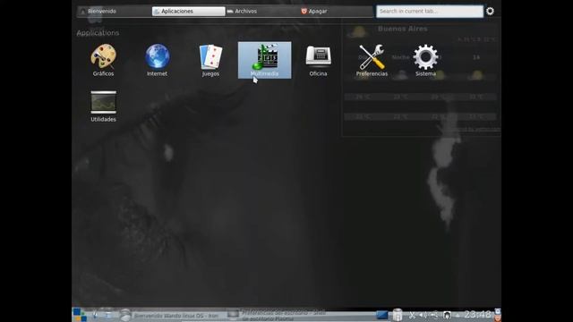Viewport: 573px width, 322px height.
Task: Open the Preferencias category
Action: click(372, 60)
